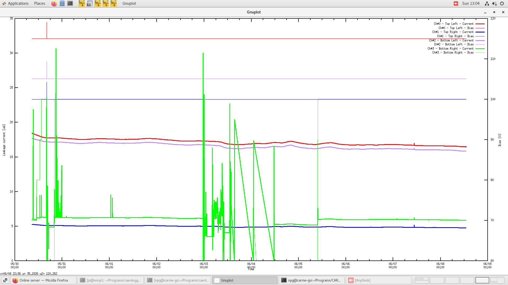
Task: Open the Places menu
Action: coord(39,3)
